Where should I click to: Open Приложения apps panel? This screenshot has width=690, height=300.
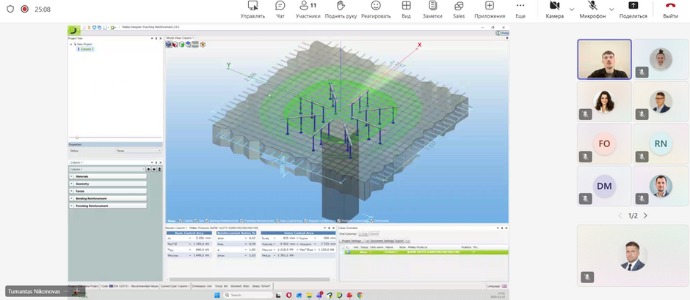(490, 10)
